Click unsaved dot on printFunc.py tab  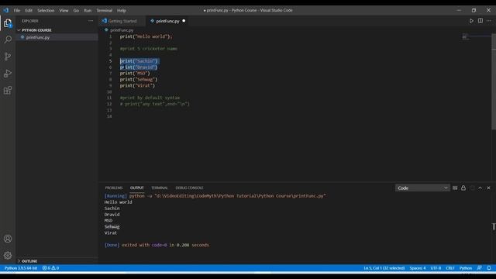pos(184,21)
